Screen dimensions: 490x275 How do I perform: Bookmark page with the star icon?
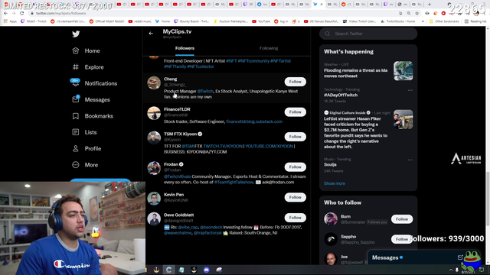[x=416, y=14]
